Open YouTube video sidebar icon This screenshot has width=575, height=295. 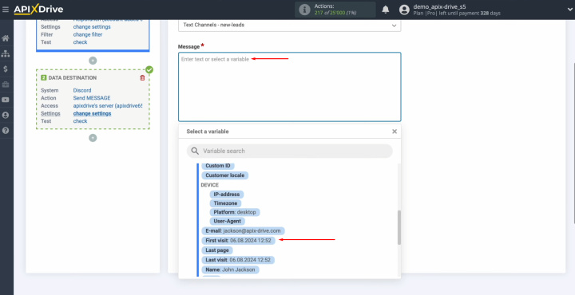click(6, 100)
